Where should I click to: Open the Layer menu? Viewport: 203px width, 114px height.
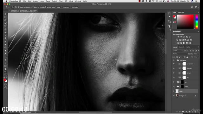42,1
